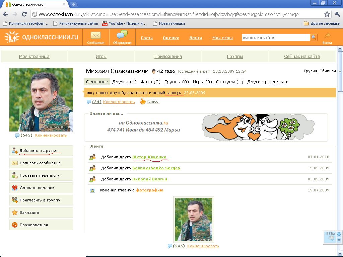Open YouTube - Пьяным м... bookmark
Screen dimensions: 343x257
pyautogui.click(x=125, y=23)
